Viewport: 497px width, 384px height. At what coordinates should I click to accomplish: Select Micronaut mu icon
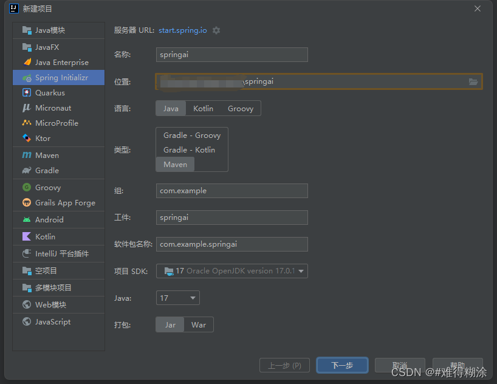[x=27, y=108]
